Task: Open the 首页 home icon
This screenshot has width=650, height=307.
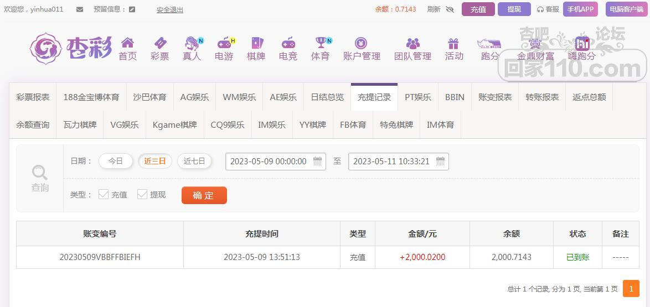Action: pyautogui.click(x=127, y=43)
